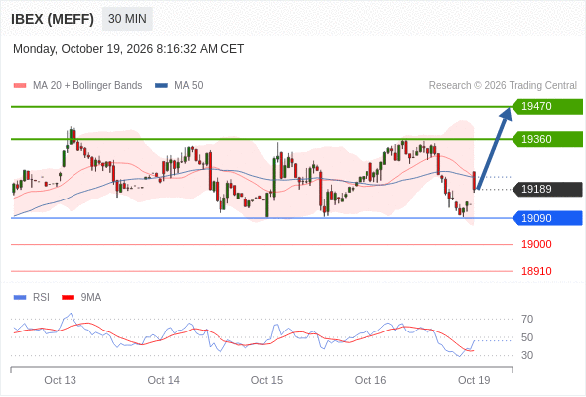
Task: Click the 19090 pivot price tag
Action: pyautogui.click(x=547, y=218)
